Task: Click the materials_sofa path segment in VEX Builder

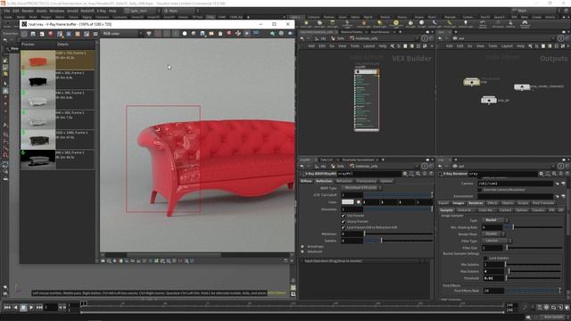Action: (x=363, y=38)
